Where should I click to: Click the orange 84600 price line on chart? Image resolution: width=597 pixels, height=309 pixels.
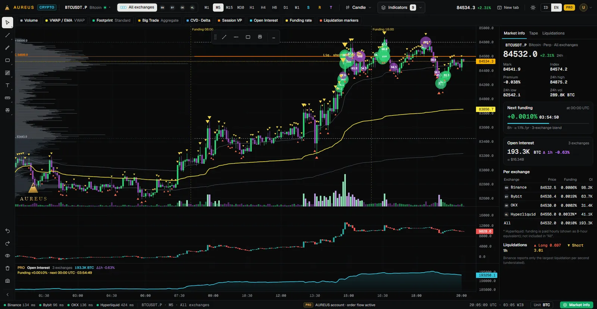coord(335,56)
